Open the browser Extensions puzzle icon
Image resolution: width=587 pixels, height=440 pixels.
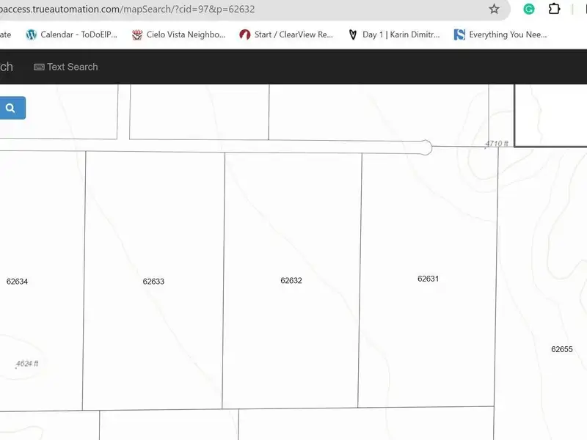555,10
